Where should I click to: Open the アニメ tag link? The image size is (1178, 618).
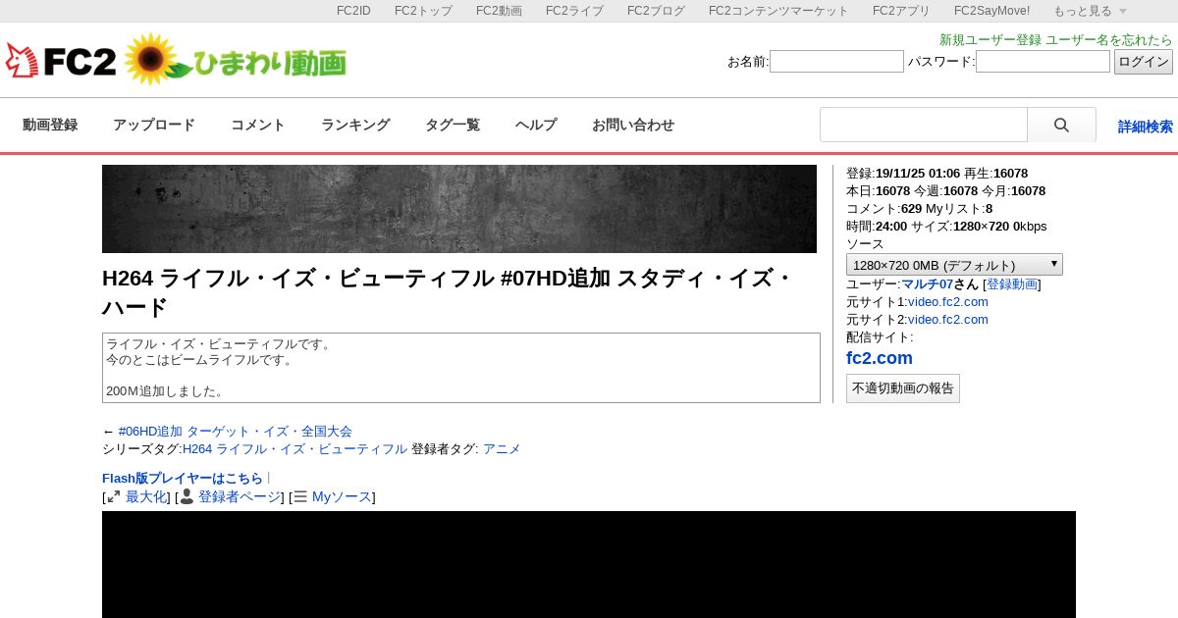(x=502, y=448)
